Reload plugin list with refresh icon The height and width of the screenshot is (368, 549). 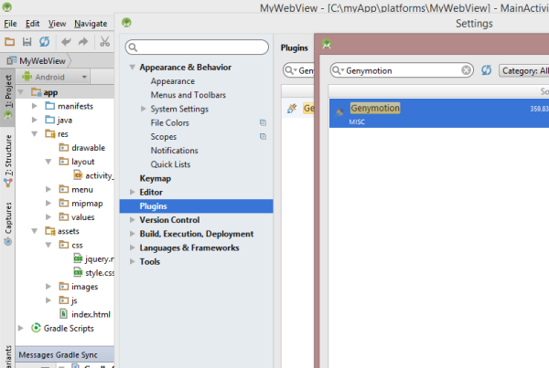(487, 69)
